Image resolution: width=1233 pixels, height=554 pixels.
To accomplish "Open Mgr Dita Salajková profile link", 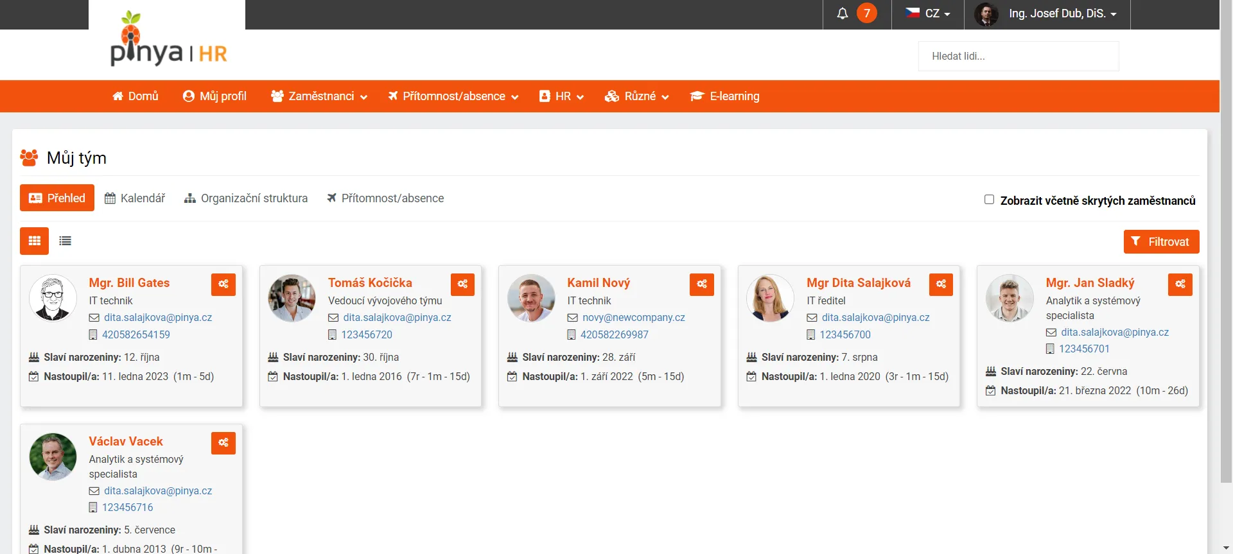I will coord(859,283).
